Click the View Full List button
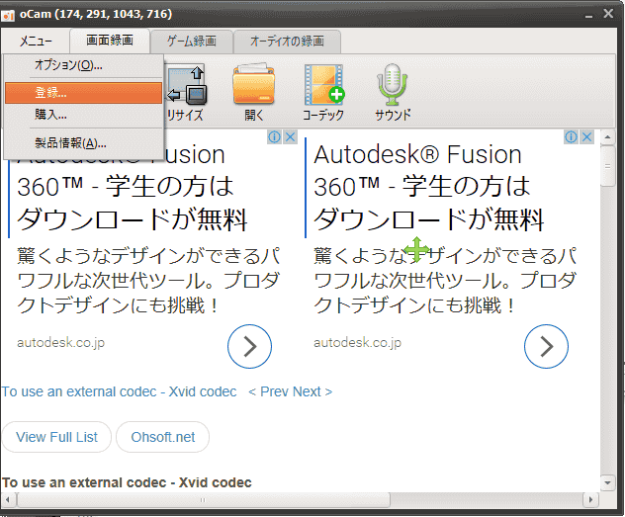Screen dimensions: 625x517 (56, 437)
